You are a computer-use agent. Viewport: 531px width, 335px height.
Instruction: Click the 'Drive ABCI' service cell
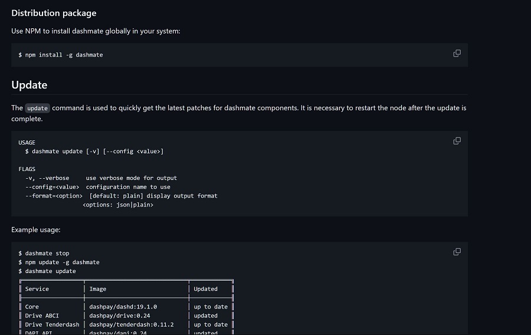(x=42, y=316)
